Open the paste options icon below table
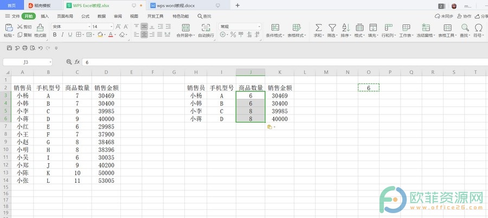The image size is (488, 218). 270,127
